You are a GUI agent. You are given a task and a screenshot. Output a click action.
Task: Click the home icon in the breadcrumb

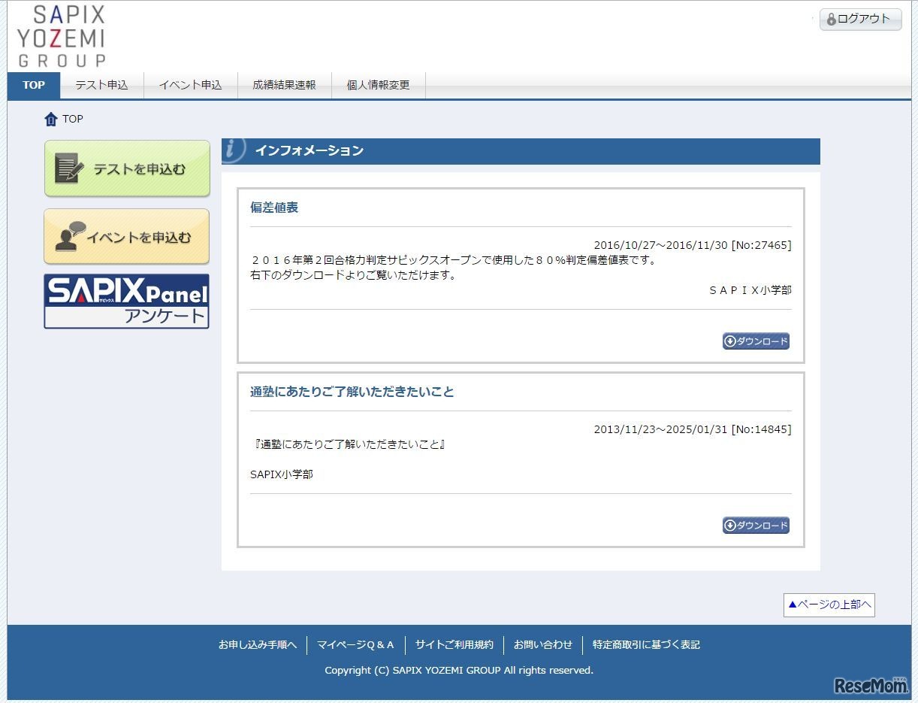coord(50,119)
